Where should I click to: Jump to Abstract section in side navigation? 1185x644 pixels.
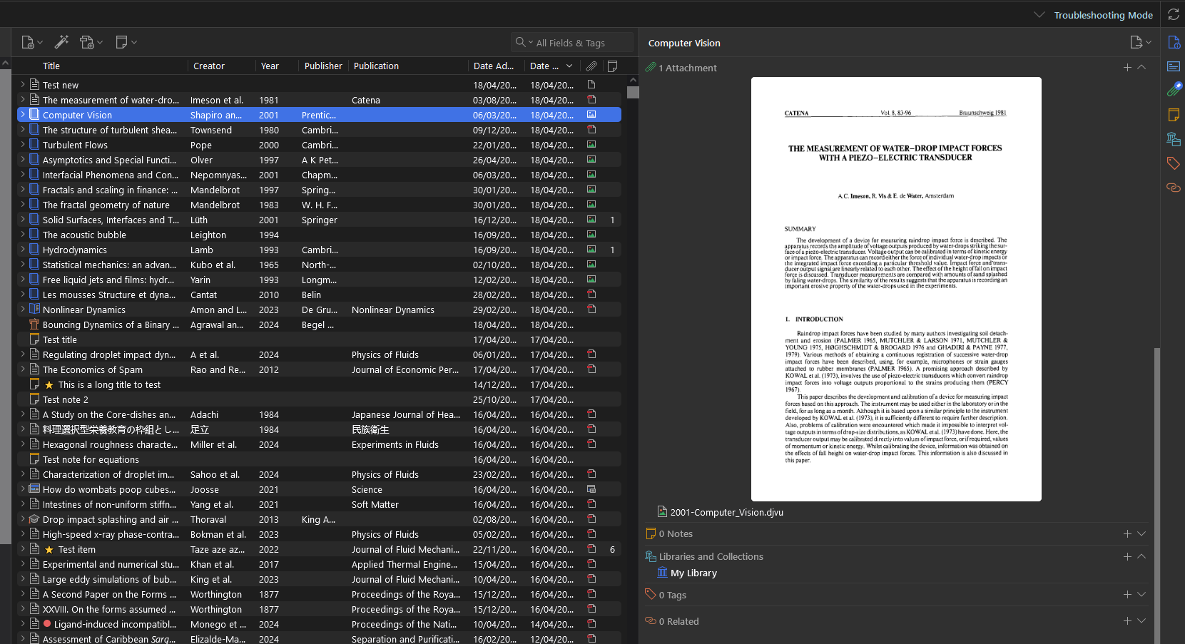pyautogui.click(x=1174, y=66)
